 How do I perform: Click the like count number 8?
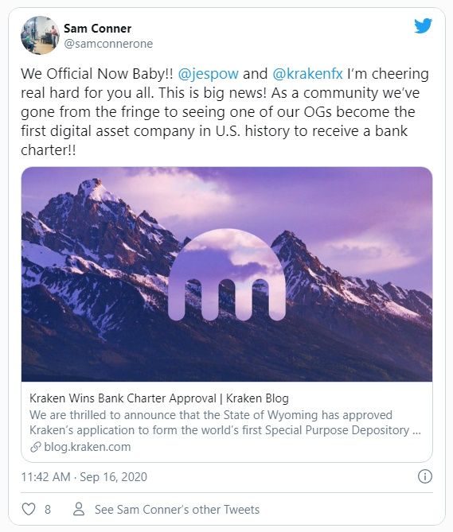(48, 509)
